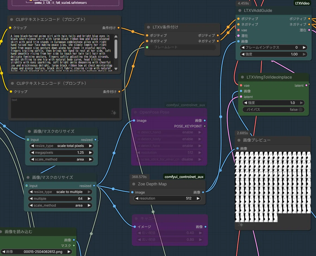The image size is (316, 256).
Task: Click the LTXVideo badge on LTXVAddGuide
Action: 302,3
